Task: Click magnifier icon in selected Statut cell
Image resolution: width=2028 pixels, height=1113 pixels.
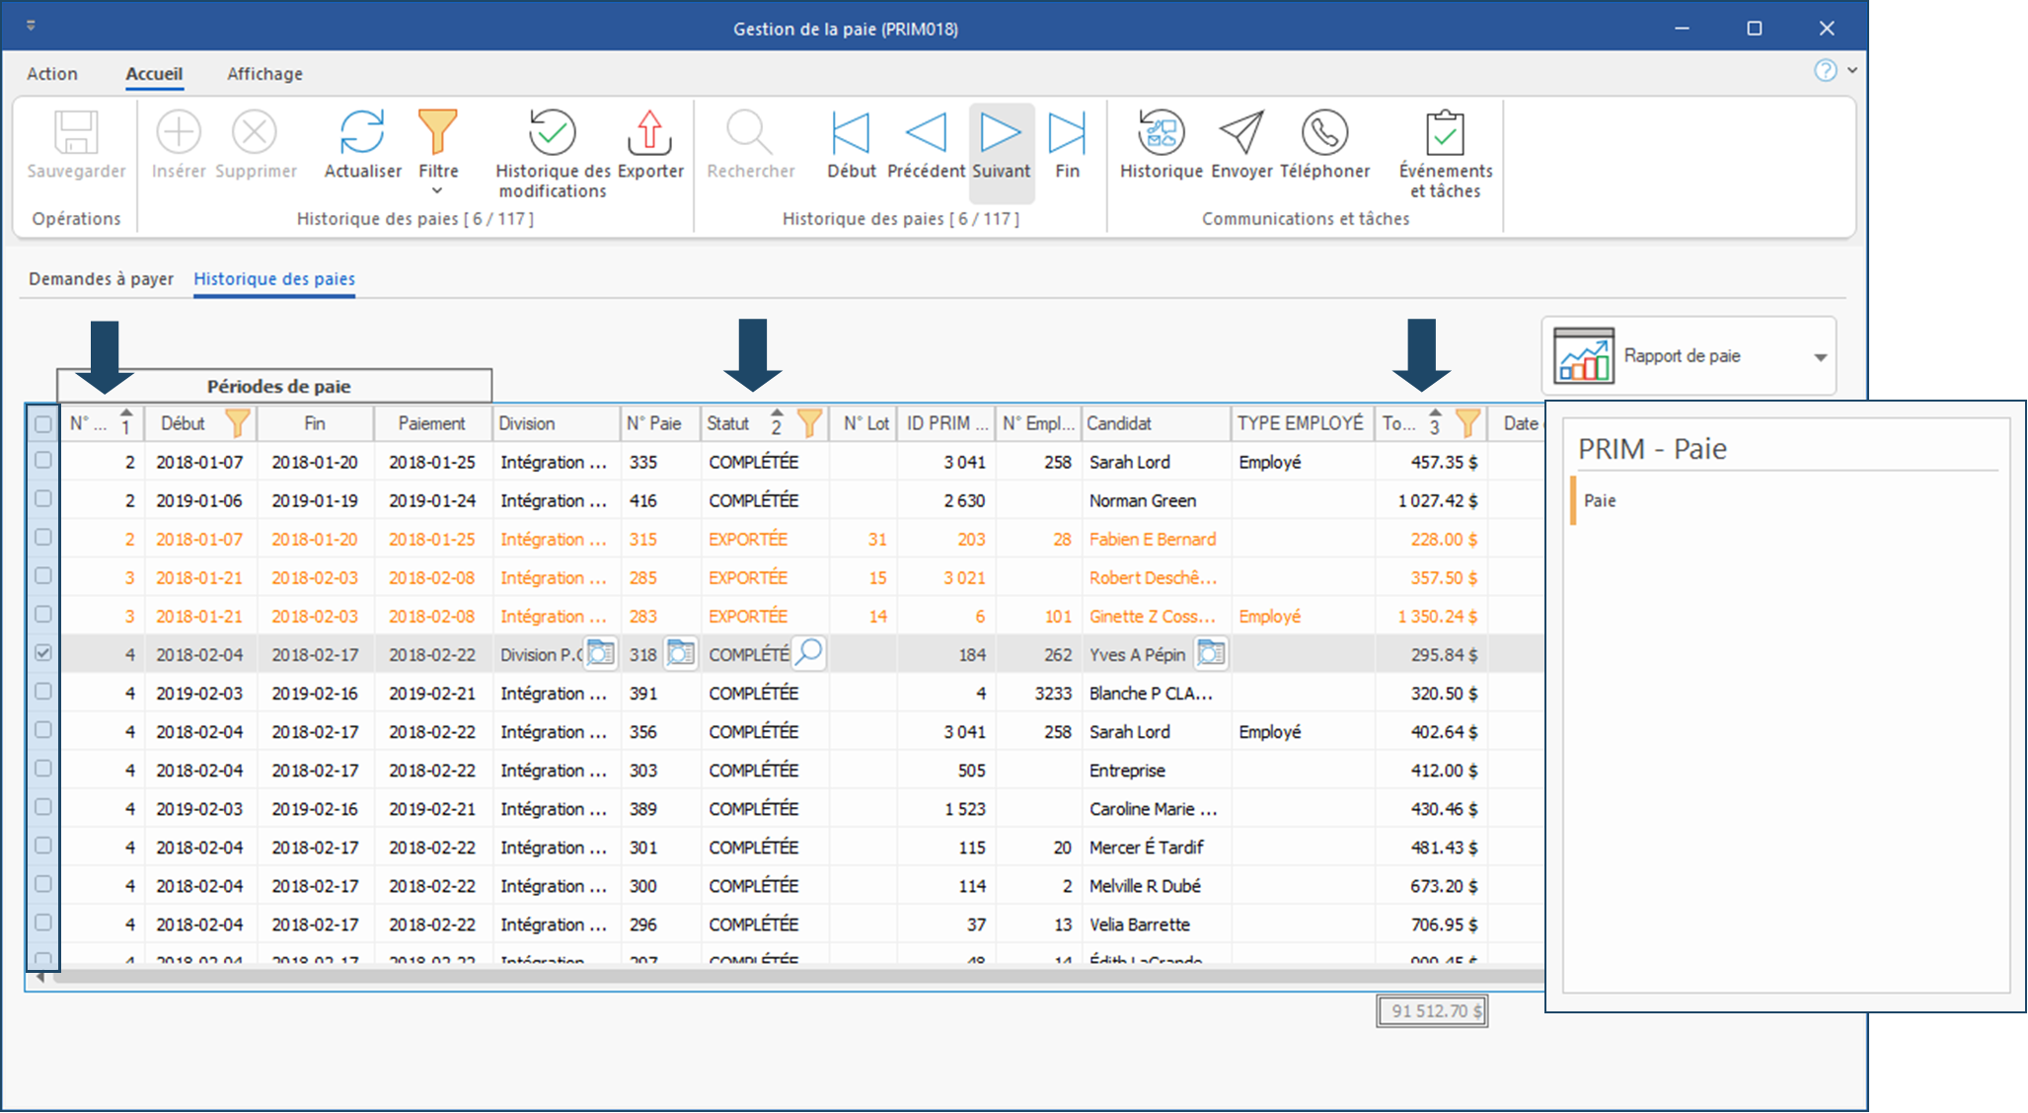Action: click(809, 653)
